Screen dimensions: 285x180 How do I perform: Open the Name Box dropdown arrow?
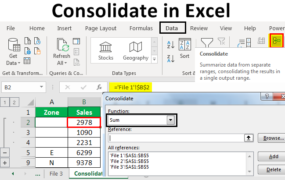(41, 87)
